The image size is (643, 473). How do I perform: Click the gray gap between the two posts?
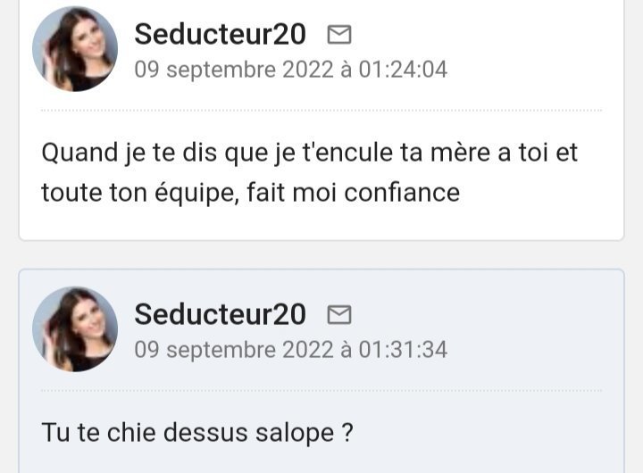coord(321,254)
